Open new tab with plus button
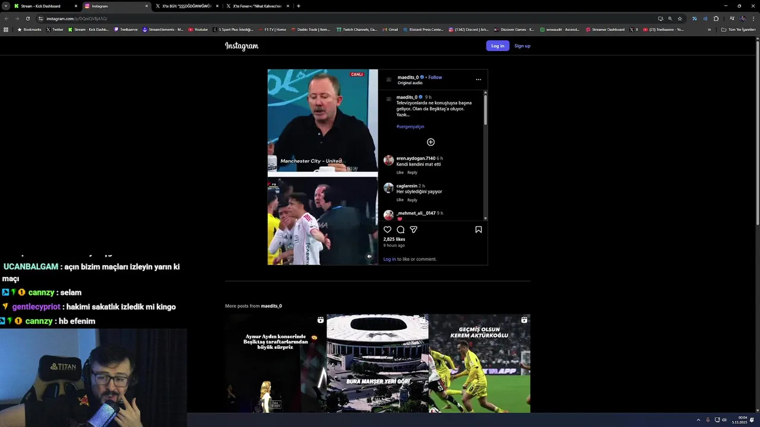Screen dimensions: 760x427 pos(298,6)
